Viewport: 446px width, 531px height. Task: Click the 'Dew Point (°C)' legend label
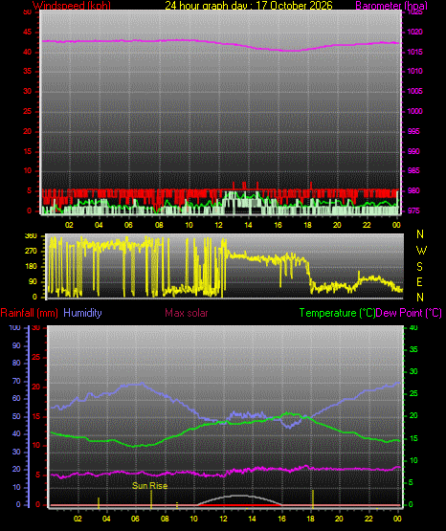409,313
